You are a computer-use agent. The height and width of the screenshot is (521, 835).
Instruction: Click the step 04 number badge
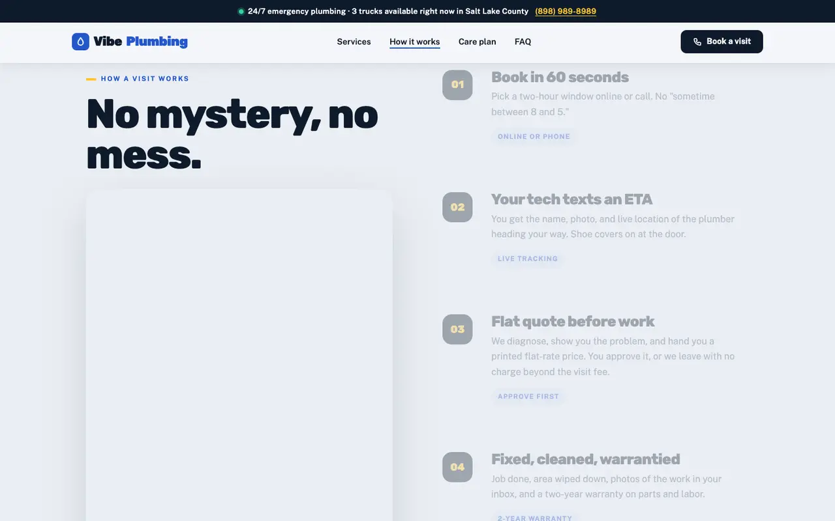[457, 467]
